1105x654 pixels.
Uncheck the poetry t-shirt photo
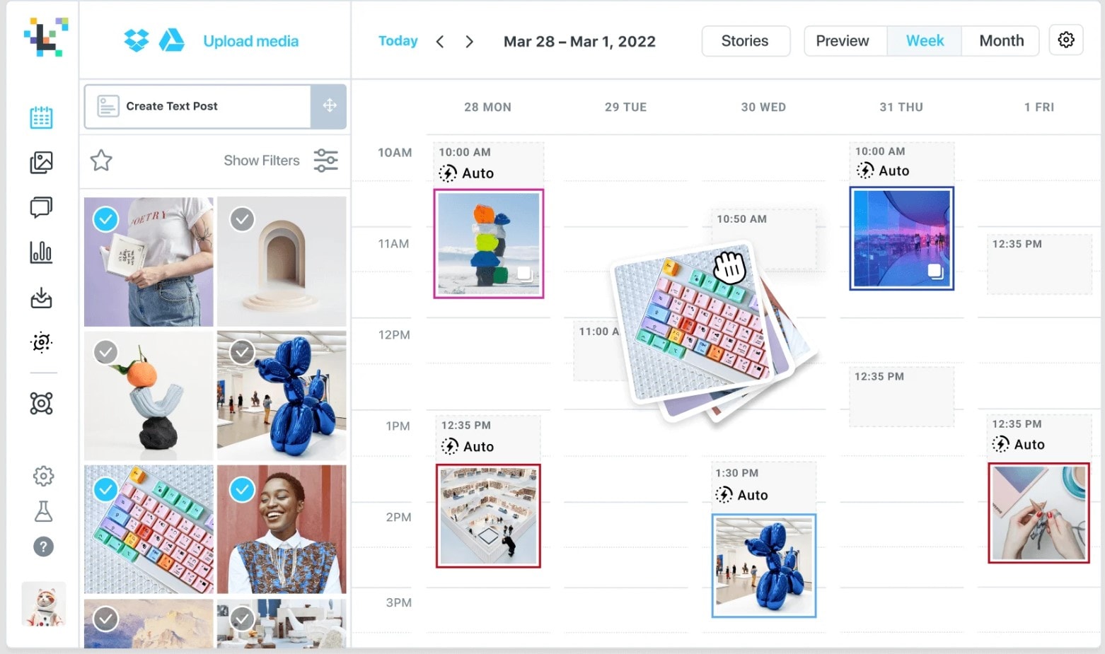(x=106, y=219)
